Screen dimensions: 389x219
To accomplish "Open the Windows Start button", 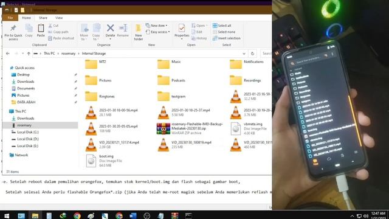I will coord(7,216).
